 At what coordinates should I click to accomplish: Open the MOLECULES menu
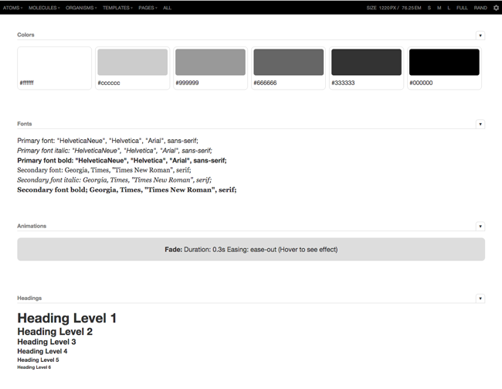[44, 8]
